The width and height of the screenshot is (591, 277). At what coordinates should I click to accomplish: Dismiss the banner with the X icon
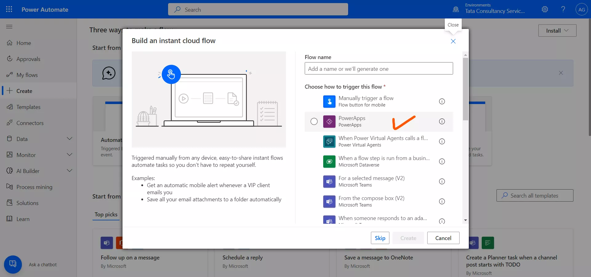(x=561, y=73)
